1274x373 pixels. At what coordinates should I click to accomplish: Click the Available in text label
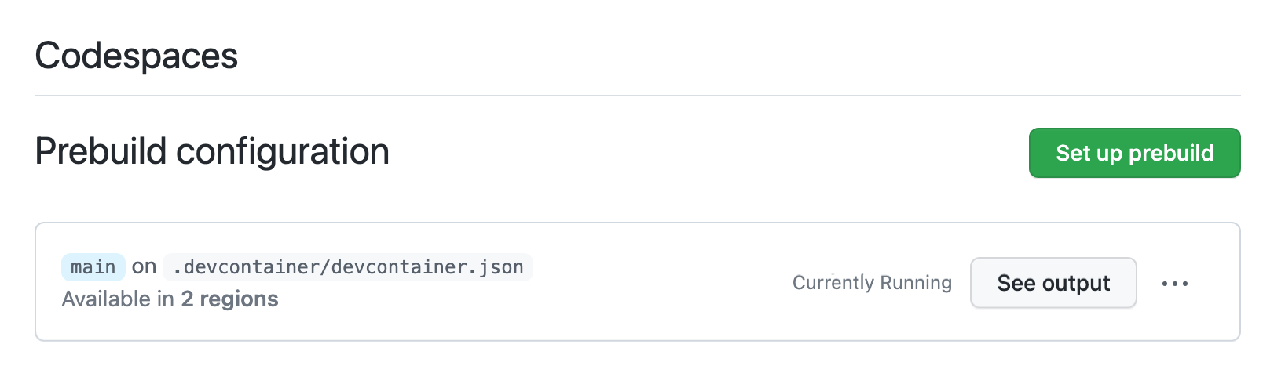tap(119, 299)
